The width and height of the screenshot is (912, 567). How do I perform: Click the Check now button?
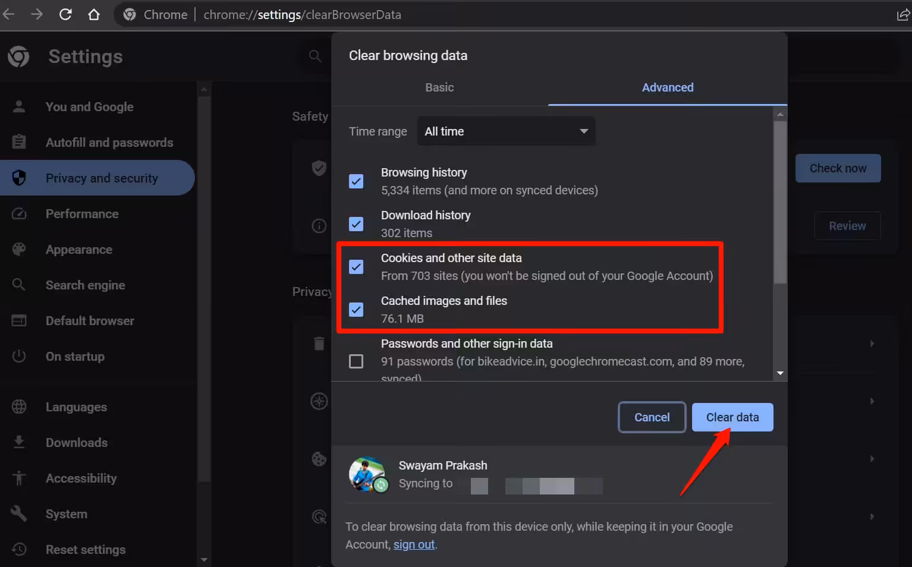point(838,168)
